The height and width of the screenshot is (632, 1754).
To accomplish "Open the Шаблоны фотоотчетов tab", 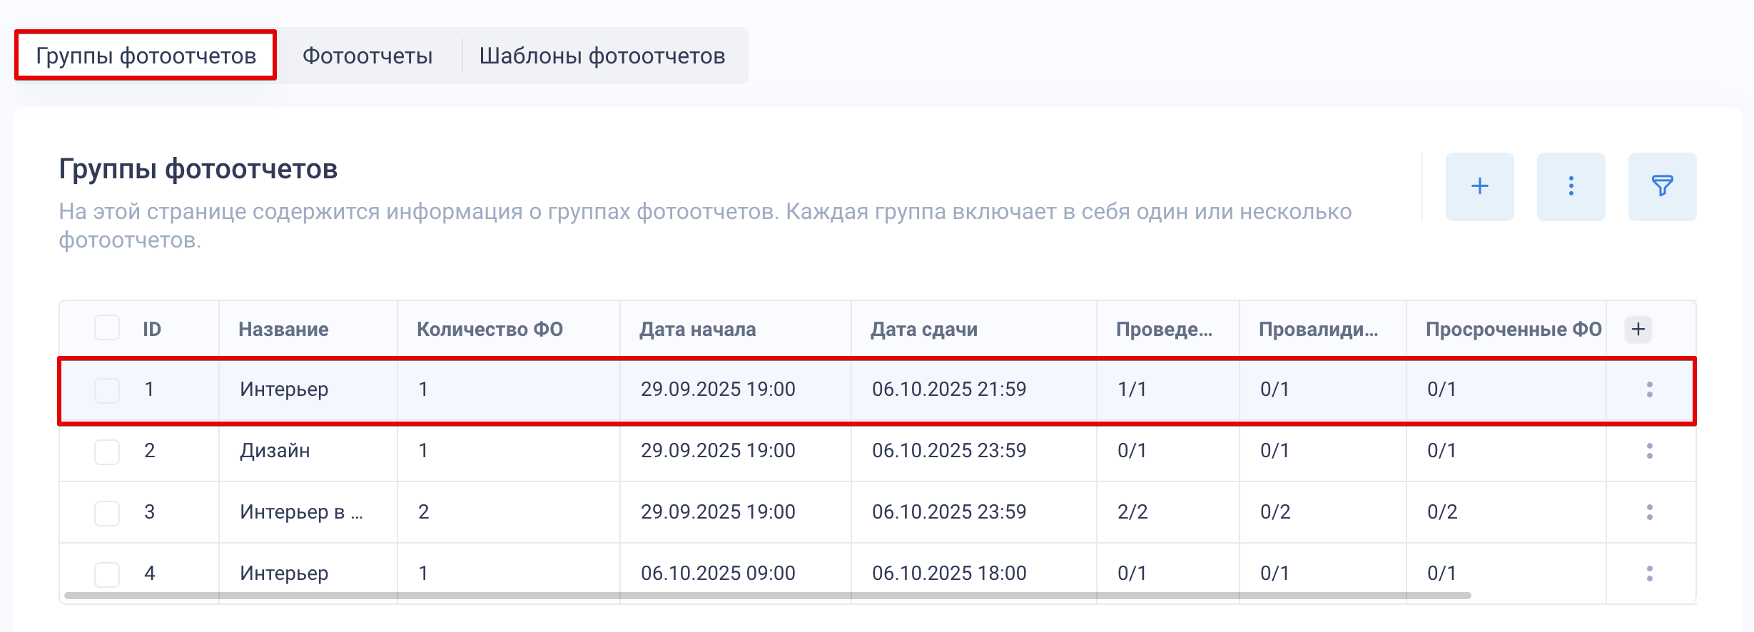I will pos(602,56).
